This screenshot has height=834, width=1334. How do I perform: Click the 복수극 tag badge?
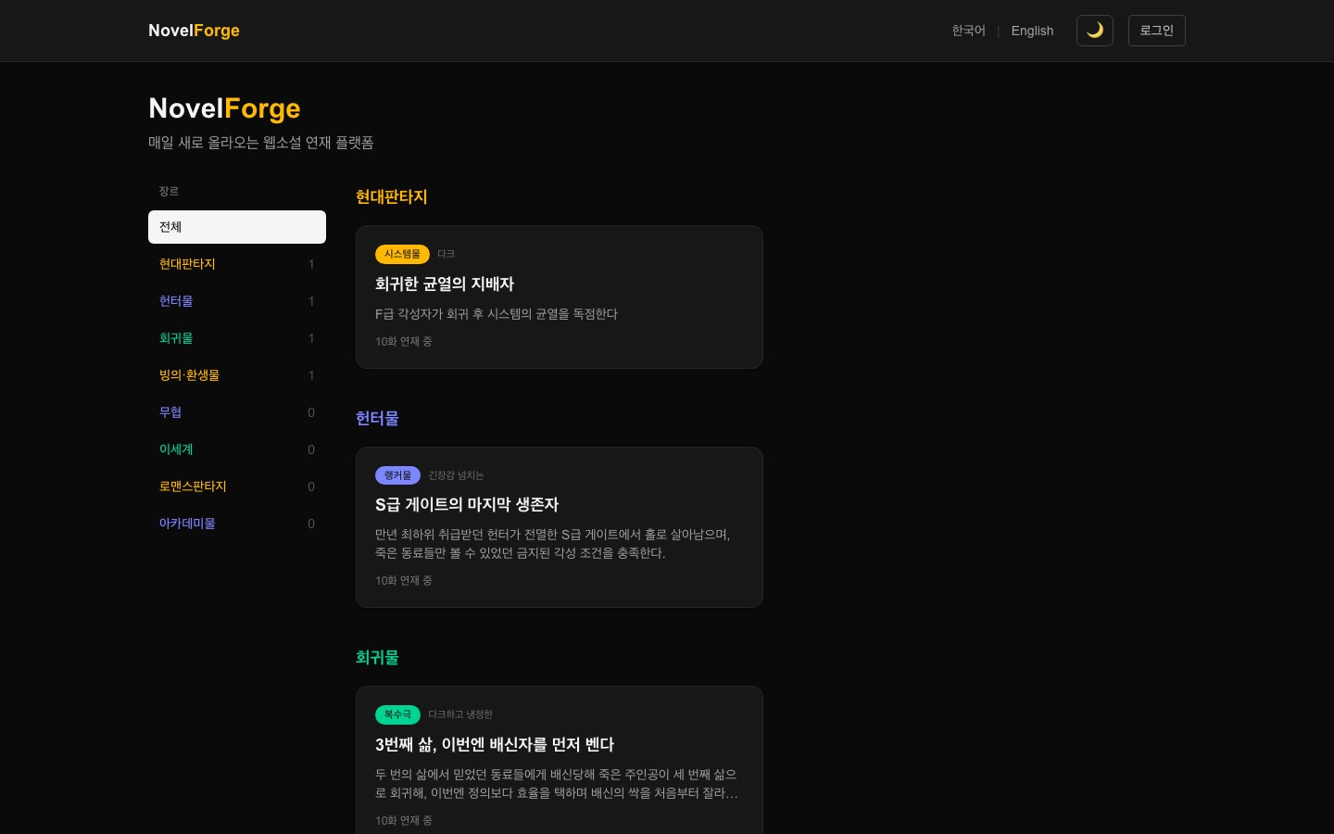397,714
